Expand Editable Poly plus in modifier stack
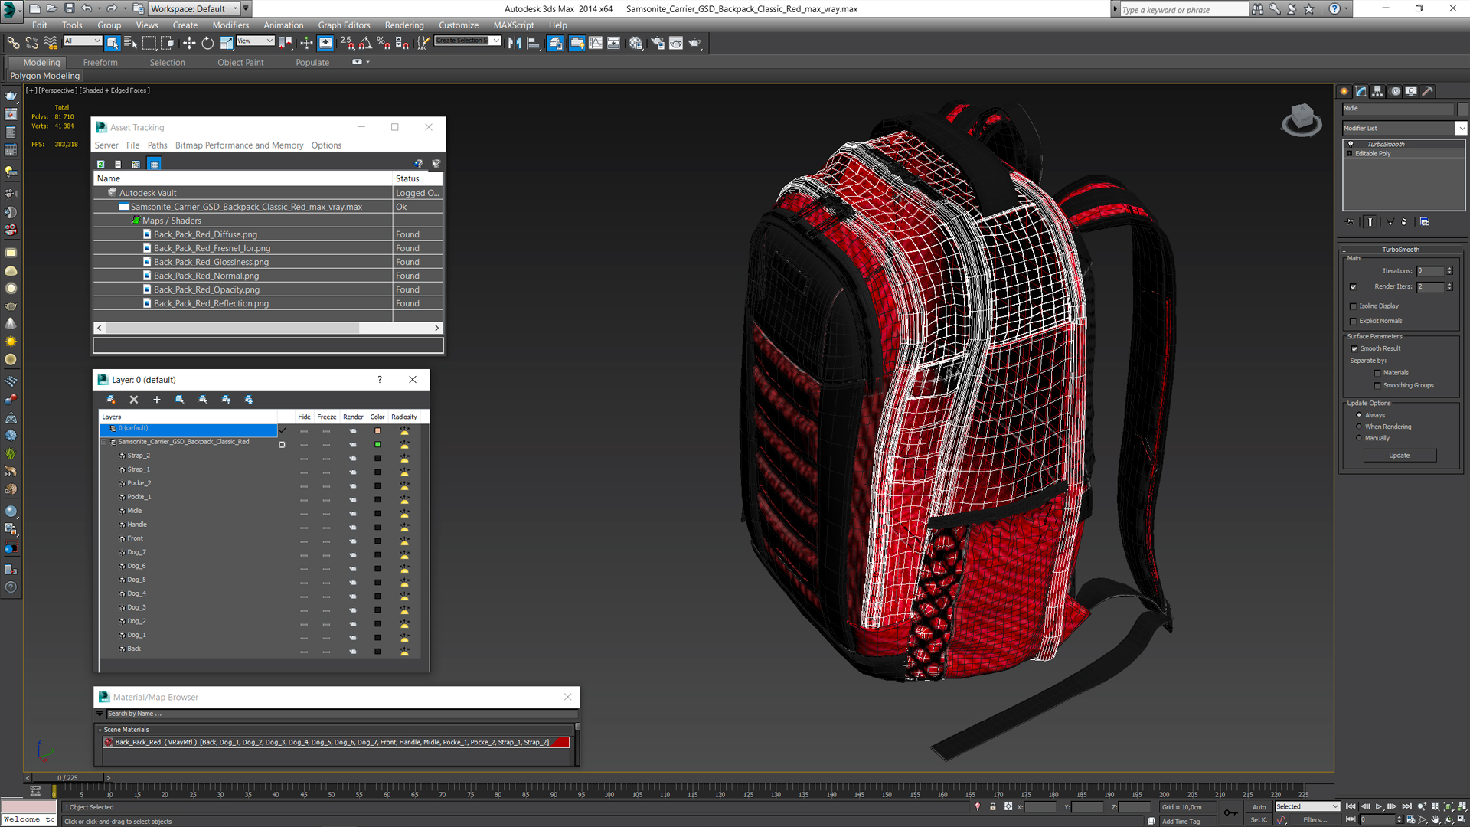 point(1350,154)
